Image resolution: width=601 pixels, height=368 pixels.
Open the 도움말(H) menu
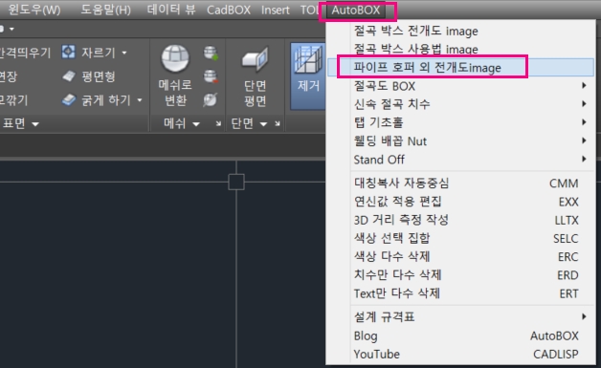click(105, 11)
